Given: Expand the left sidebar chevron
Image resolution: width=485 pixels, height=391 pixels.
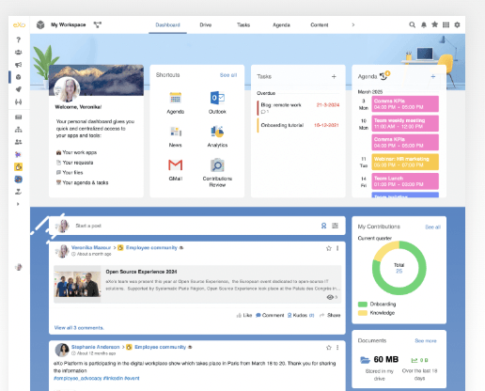Looking at the screenshot, I should 18,204.
